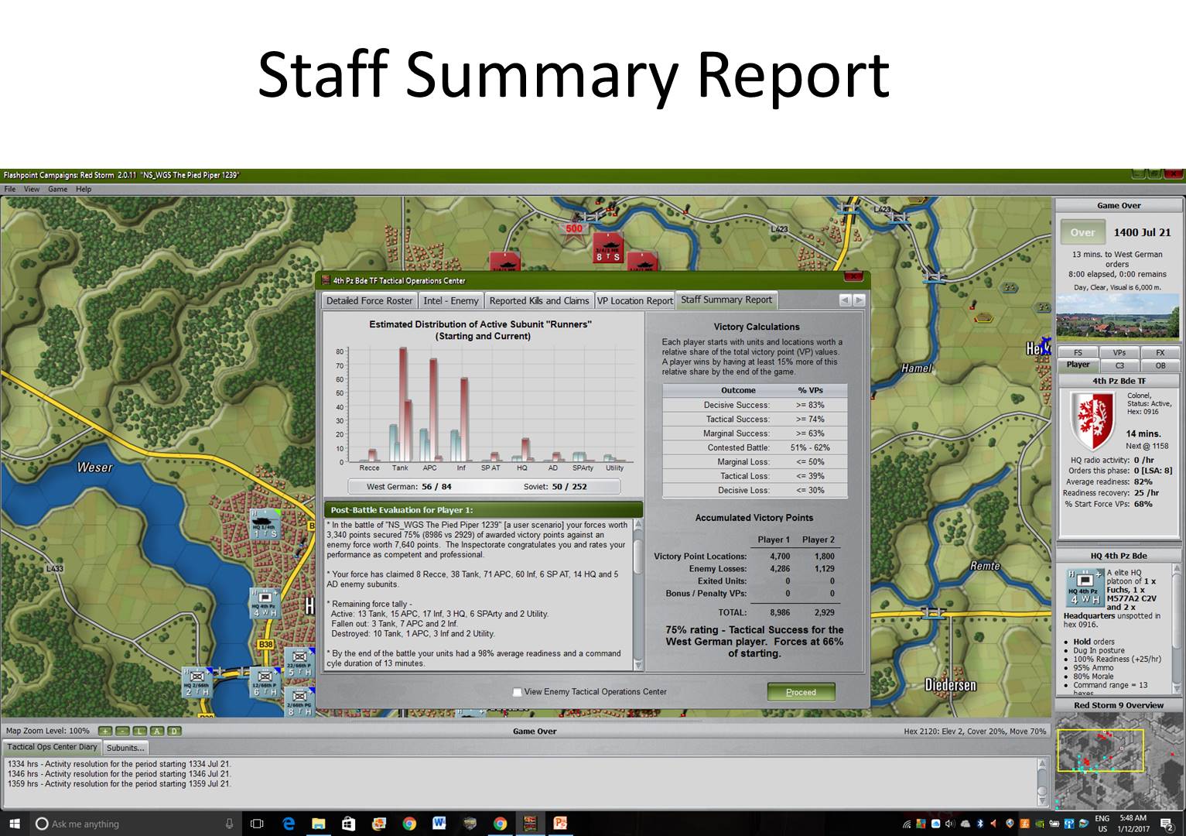Image resolution: width=1186 pixels, height=836 pixels.
Task: Switch to the FS side panel tab
Action: (1078, 353)
